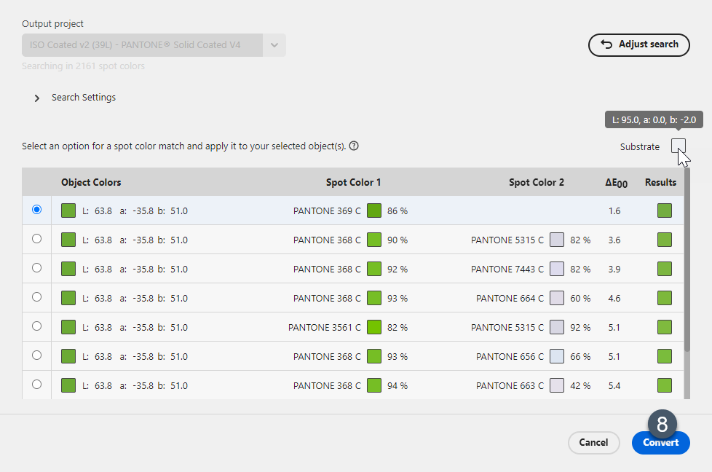Select the PANTONE 663 C match row
The width and height of the screenshot is (712, 472).
[x=353, y=385]
